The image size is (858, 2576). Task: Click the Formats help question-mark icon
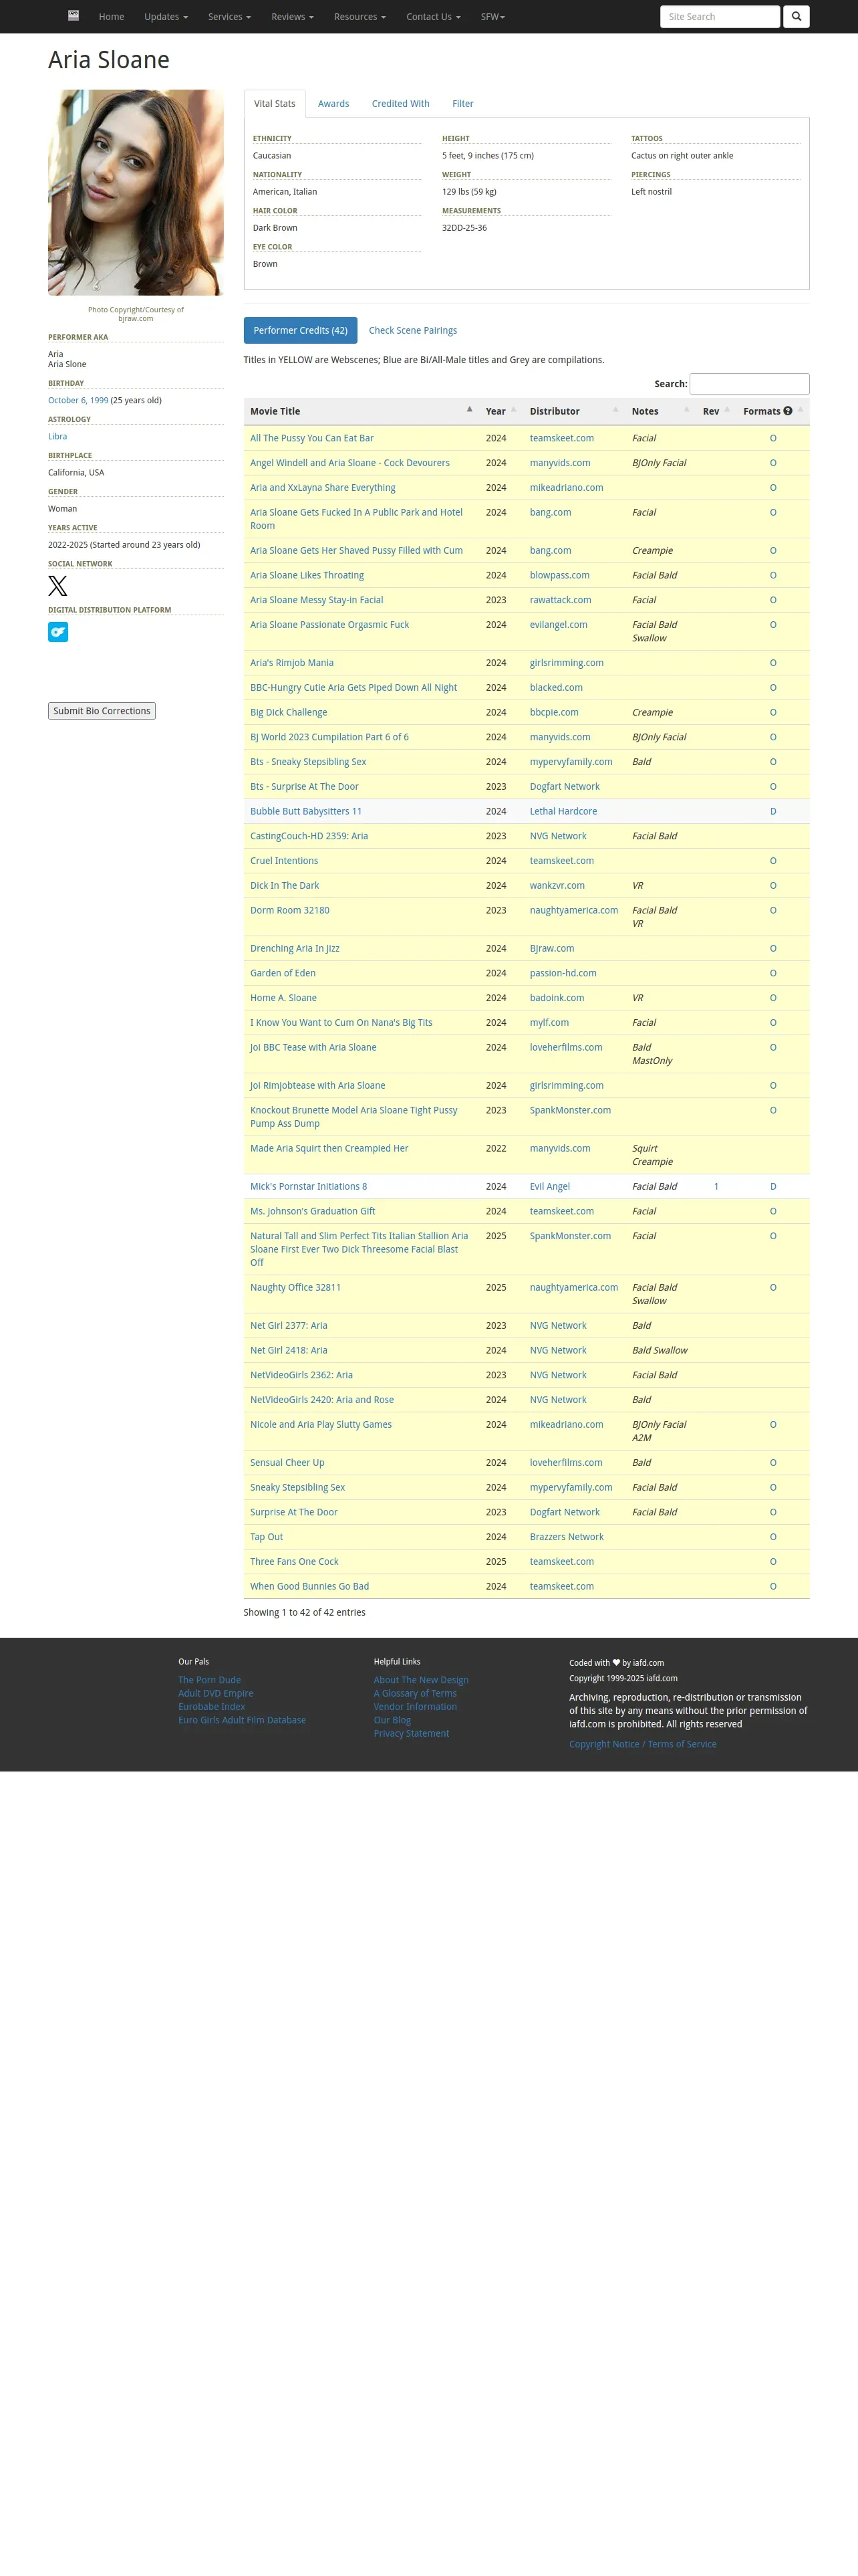[787, 411]
